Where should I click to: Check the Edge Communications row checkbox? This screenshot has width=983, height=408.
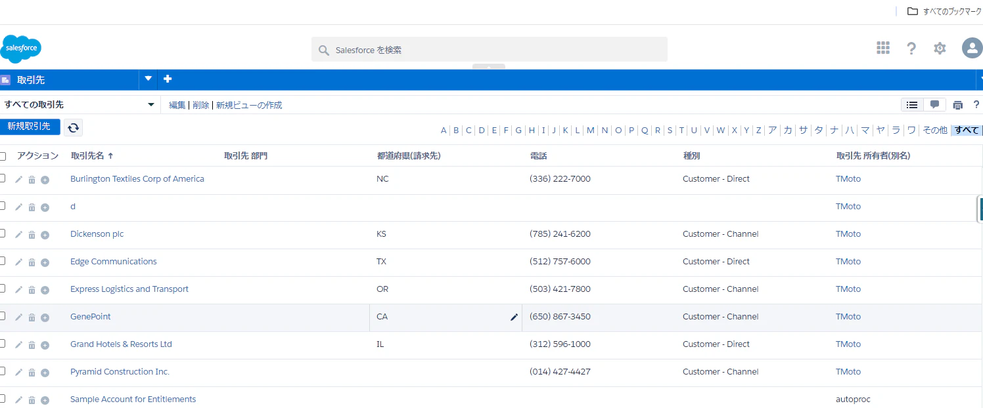click(x=3, y=261)
